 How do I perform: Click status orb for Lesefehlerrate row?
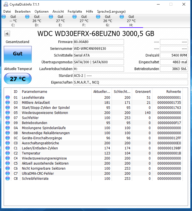point(8,98)
